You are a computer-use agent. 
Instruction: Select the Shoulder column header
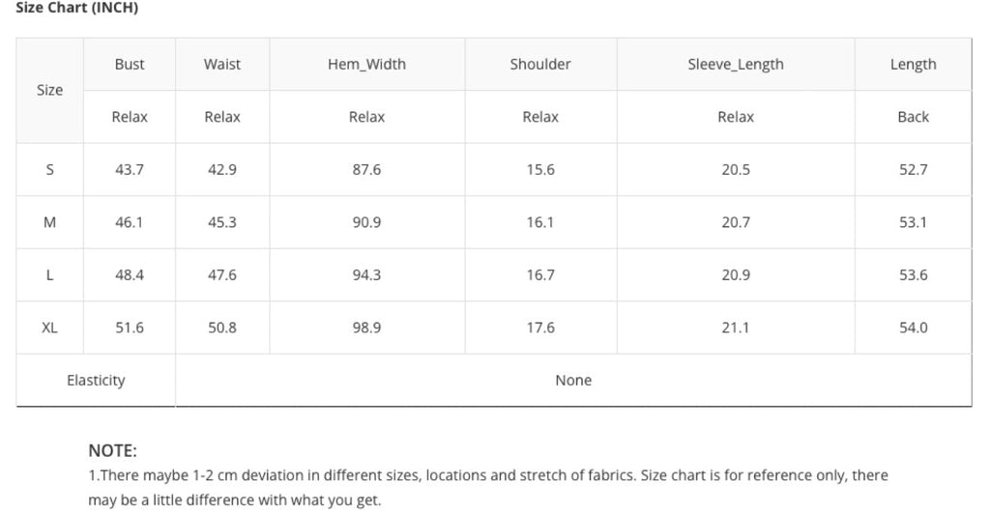pyautogui.click(x=540, y=65)
